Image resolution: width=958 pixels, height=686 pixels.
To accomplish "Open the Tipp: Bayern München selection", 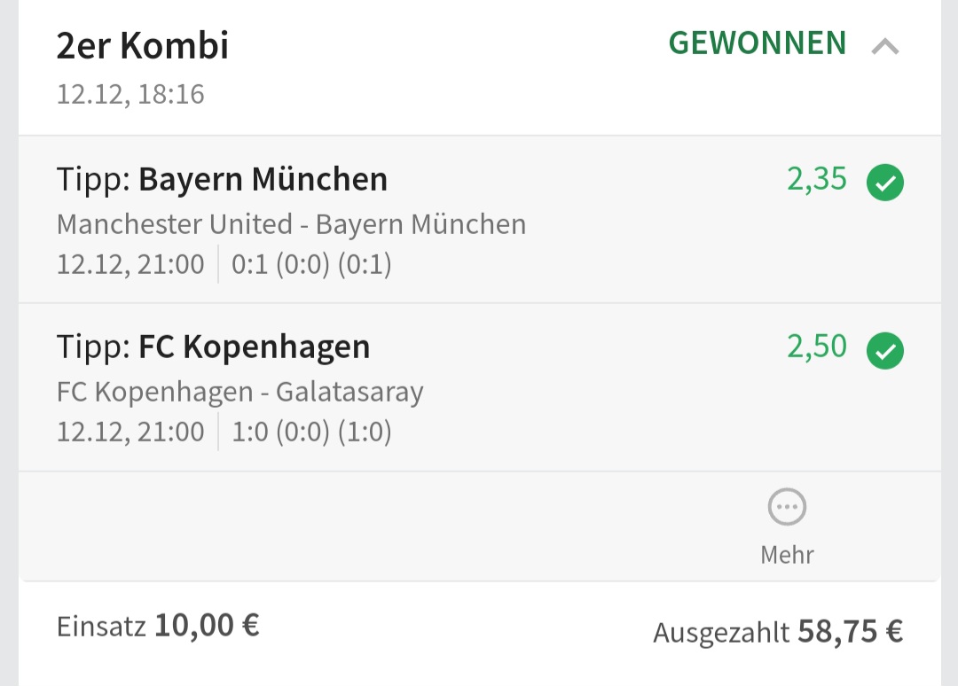I will [x=222, y=180].
